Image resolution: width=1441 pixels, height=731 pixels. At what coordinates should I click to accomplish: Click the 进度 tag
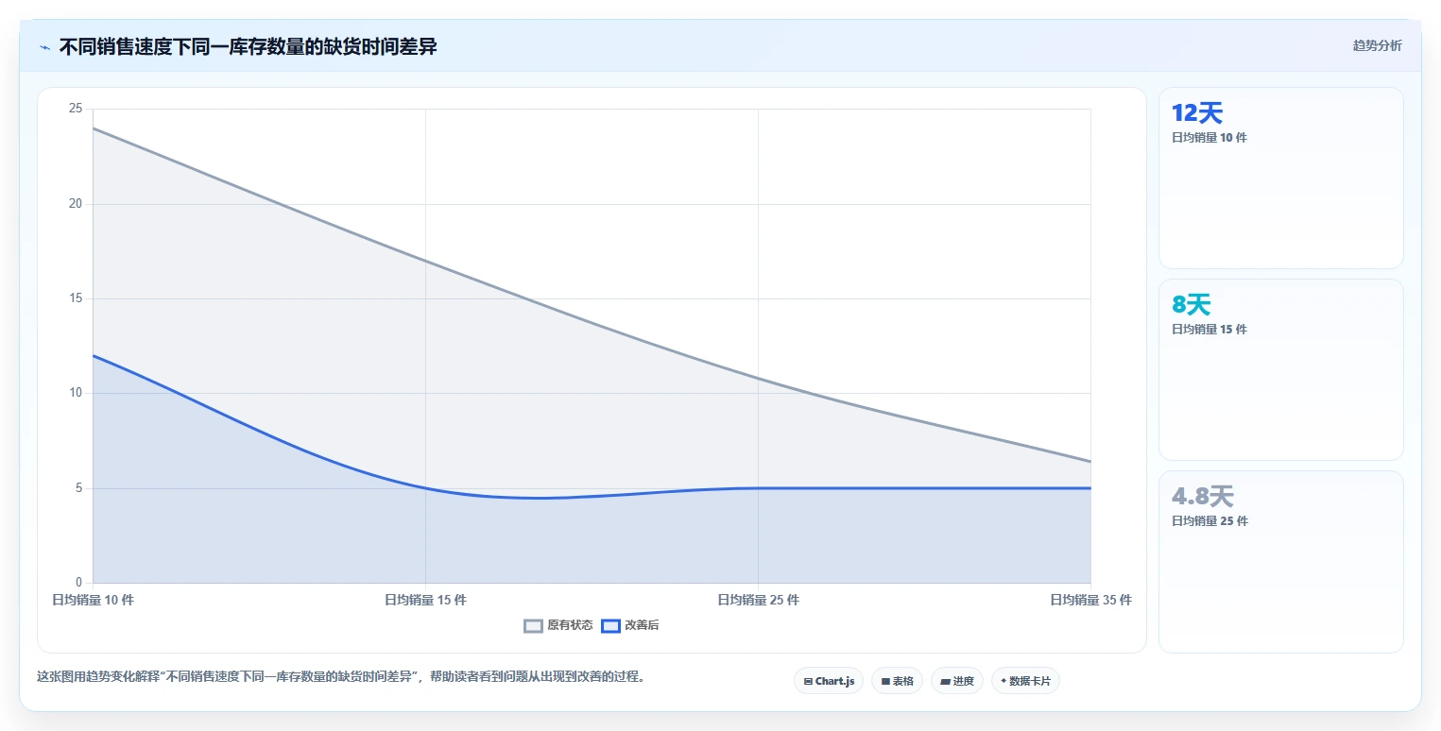point(957,681)
